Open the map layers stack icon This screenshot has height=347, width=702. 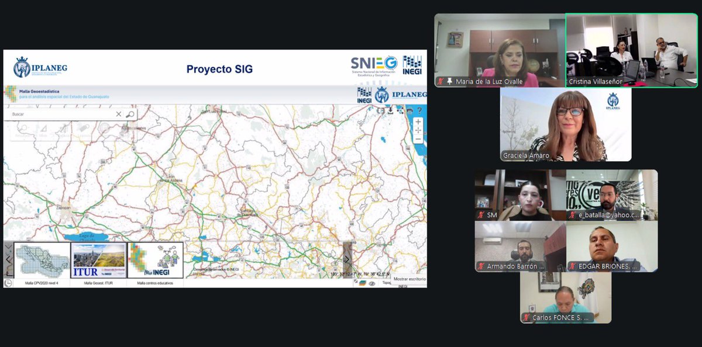363,283
